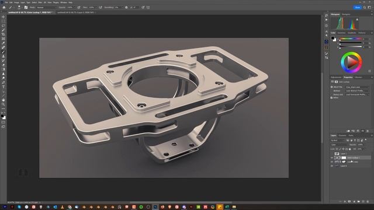Select the Frame tool
The image size is (374, 210).
click(x=3, y=39)
